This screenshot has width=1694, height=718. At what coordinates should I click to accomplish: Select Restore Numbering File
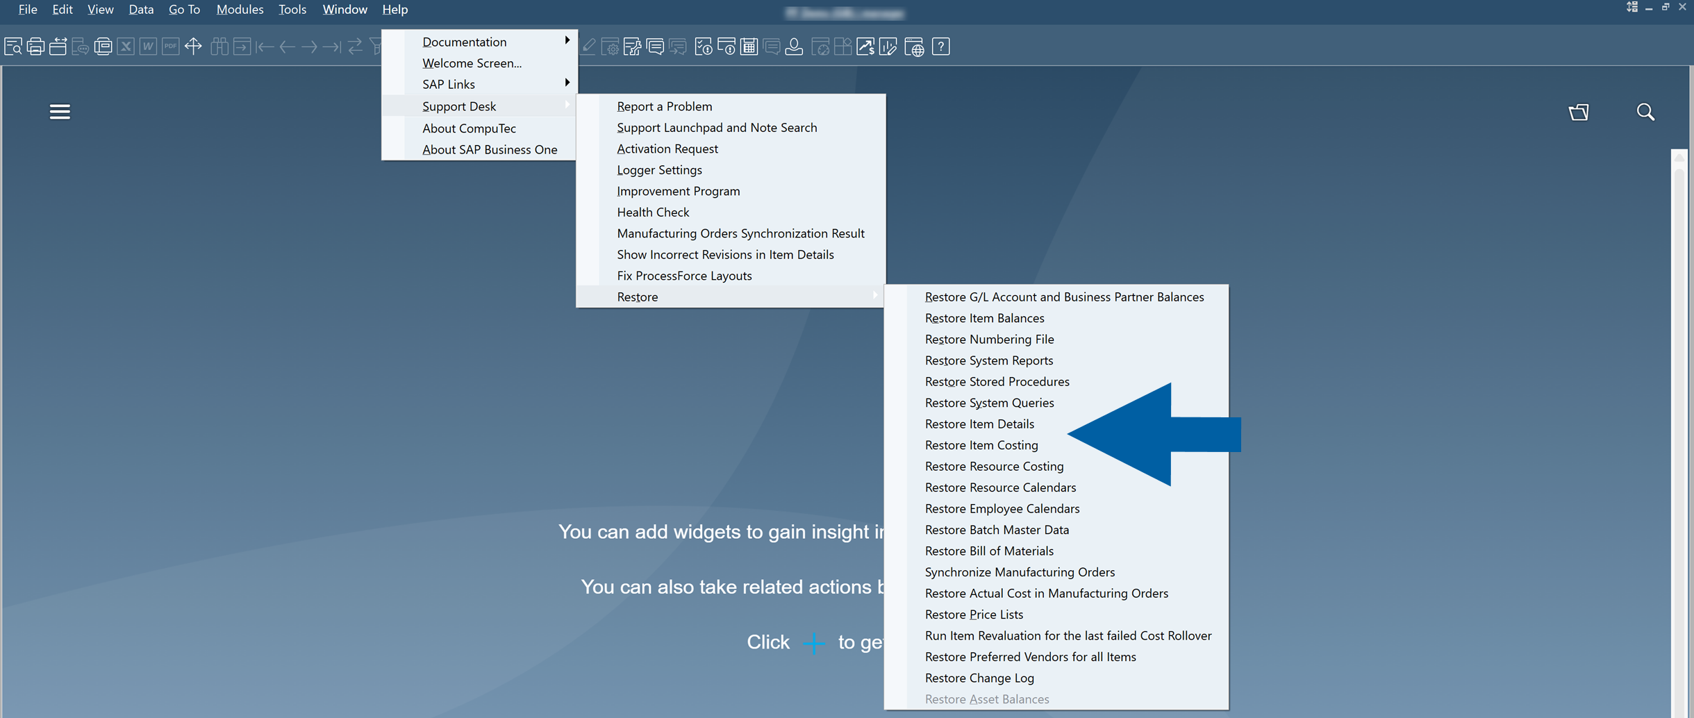(x=1056, y=339)
